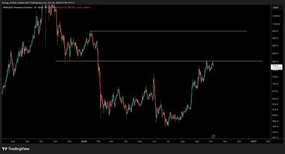Image resolution: width=285 pixels, height=154 pixels.
Task: Click the 920.0 price axis label
Action: point(275,38)
